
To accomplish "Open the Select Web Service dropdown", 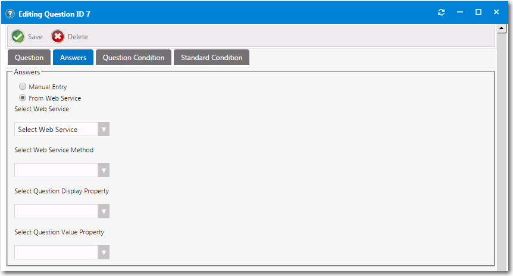I will coord(62,130).
